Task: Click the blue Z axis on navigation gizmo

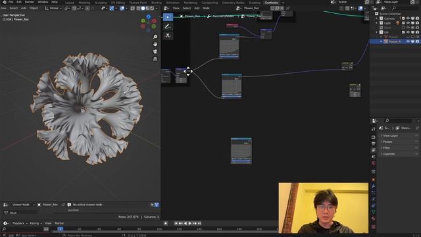Action: [149, 16]
